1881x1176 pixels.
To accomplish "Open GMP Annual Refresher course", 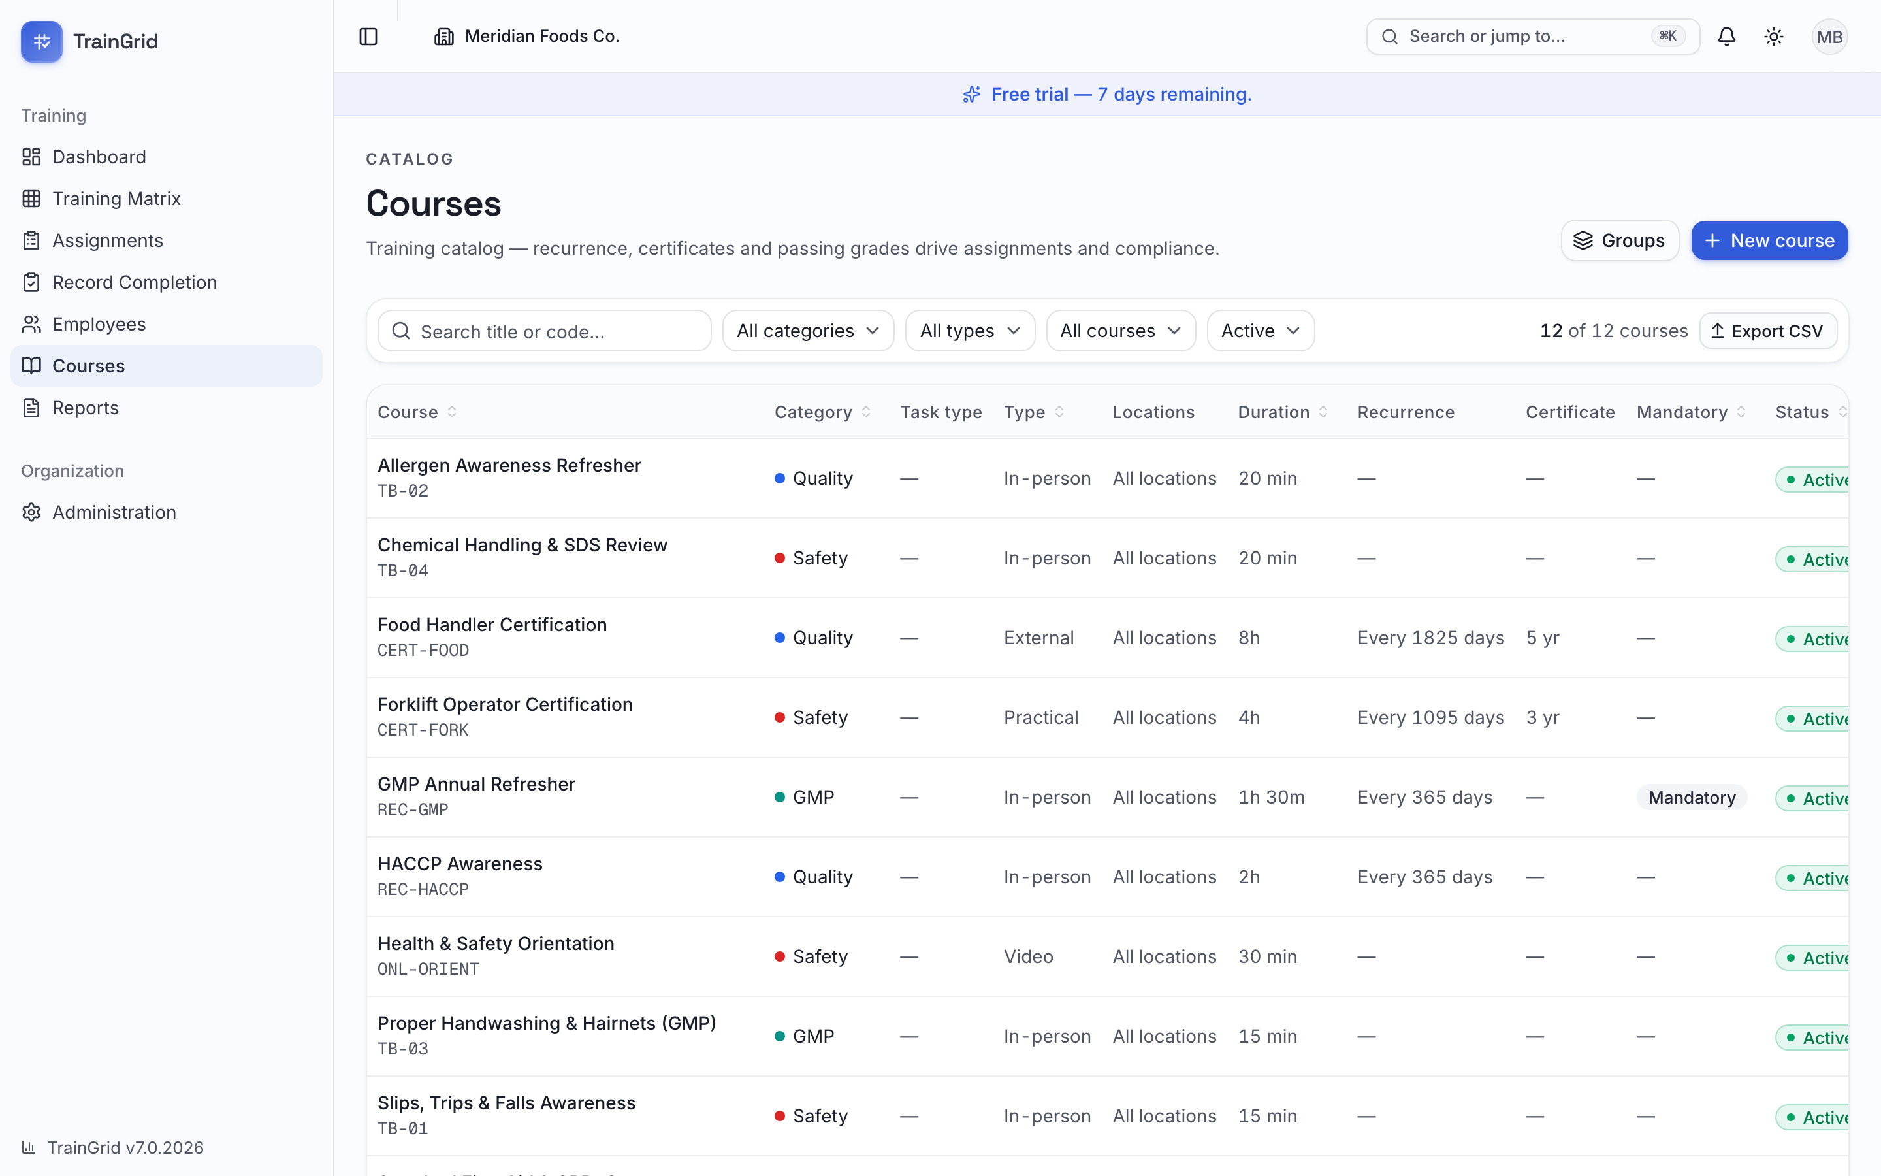I will tap(477, 784).
